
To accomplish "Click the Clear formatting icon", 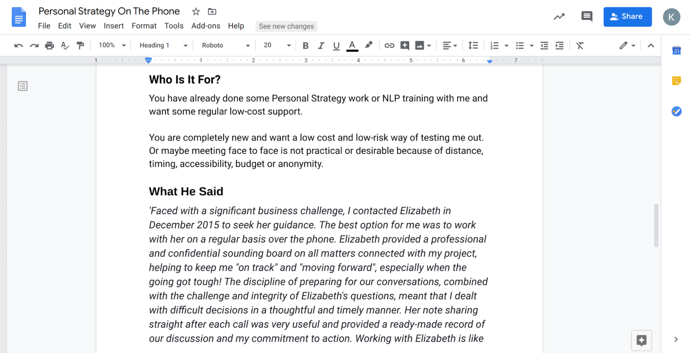I will (580, 46).
